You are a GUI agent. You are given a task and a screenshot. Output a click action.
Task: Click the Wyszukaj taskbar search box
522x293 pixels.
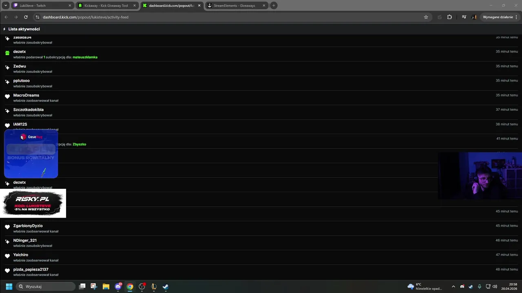point(46,286)
